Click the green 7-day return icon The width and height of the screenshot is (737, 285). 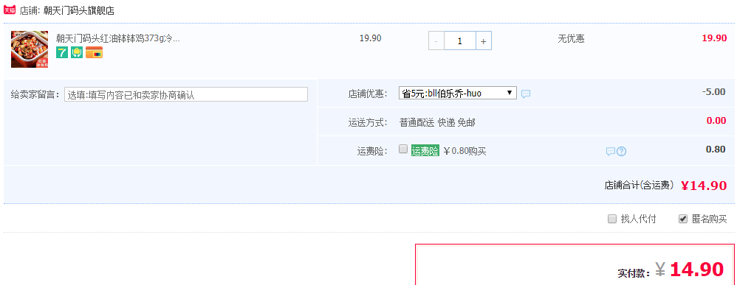(62, 52)
